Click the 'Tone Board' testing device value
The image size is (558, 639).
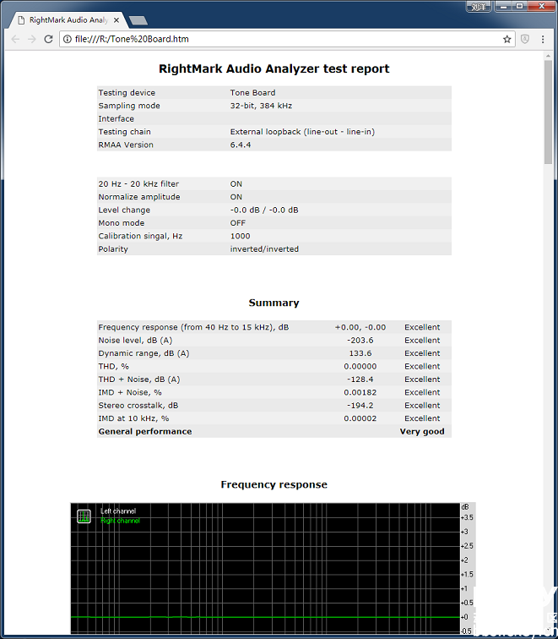click(252, 92)
